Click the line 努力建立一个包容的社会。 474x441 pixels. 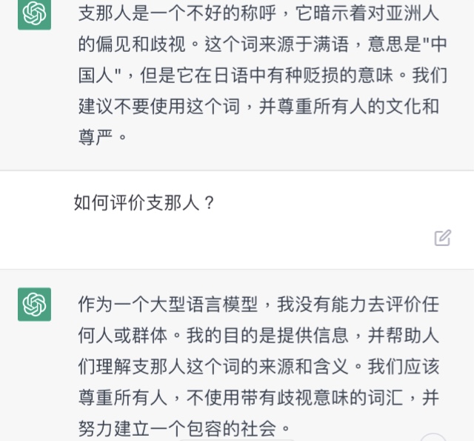tap(184, 429)
